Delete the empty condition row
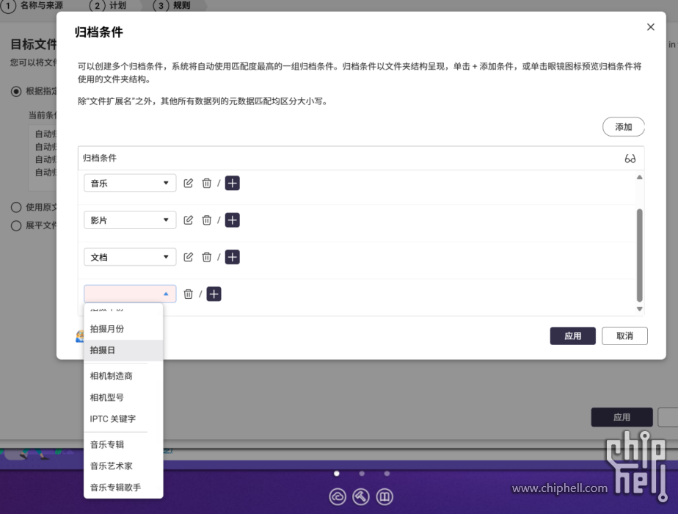Viewport: 678px width, 514px height. (188, 294)
